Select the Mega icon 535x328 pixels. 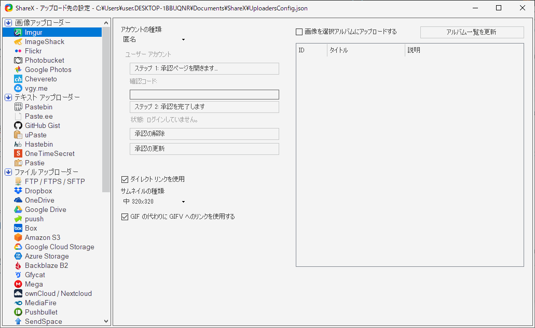(x=18, y=284)
